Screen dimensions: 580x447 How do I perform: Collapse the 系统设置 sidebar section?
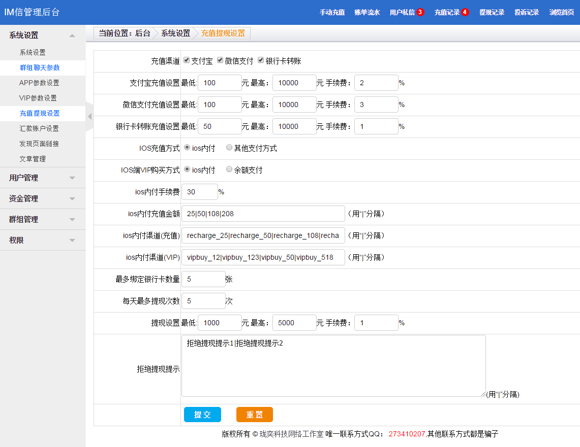[43, 36]
